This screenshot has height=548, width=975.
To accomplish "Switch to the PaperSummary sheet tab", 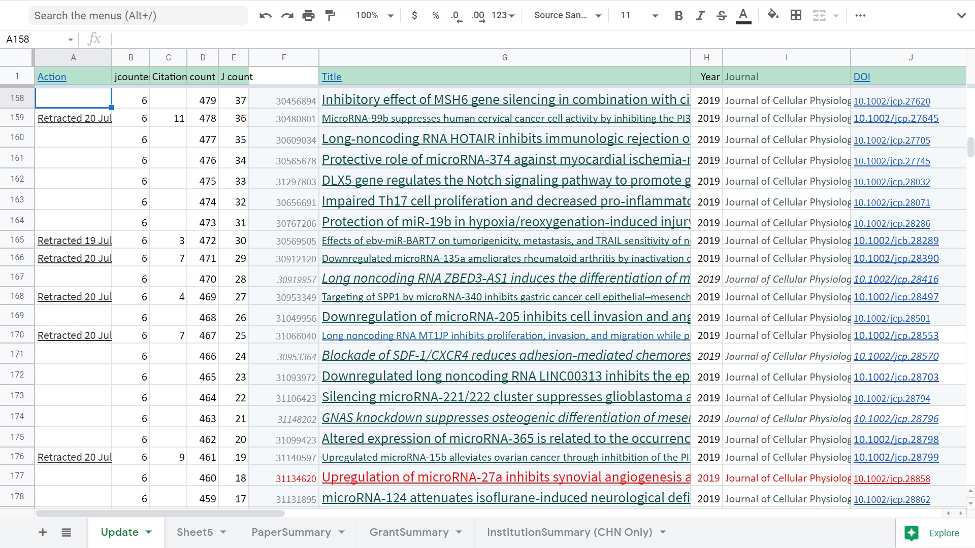I will coord(291,532).
